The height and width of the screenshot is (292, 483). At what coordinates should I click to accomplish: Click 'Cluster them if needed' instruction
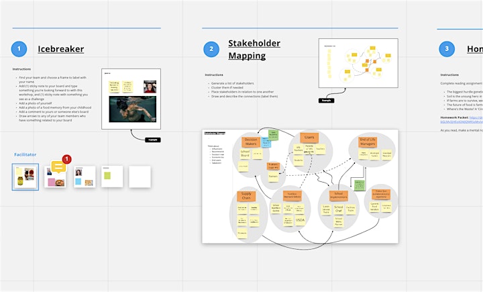pos(227,87)
